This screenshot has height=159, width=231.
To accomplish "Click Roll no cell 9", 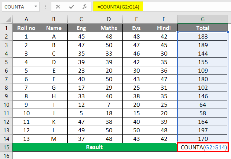I will click(x=26, y=105).
